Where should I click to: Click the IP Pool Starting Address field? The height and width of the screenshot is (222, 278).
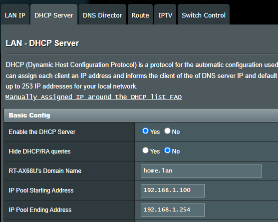pyautogui.click(x=173, y=190)
